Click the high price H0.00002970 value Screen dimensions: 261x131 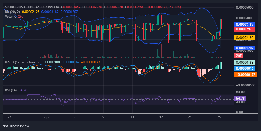coord(92,7)
